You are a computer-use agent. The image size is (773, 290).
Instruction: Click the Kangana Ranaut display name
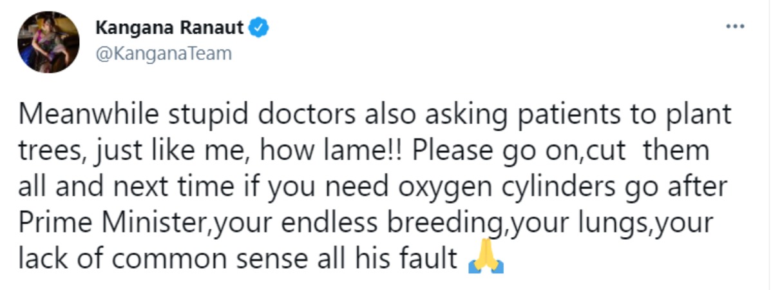point(169,28)
